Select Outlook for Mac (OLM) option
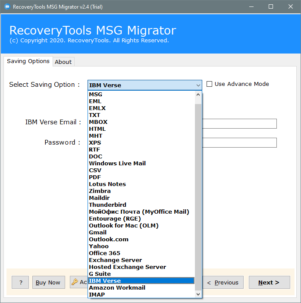The image size is (301, 303). tap(141, 225)
